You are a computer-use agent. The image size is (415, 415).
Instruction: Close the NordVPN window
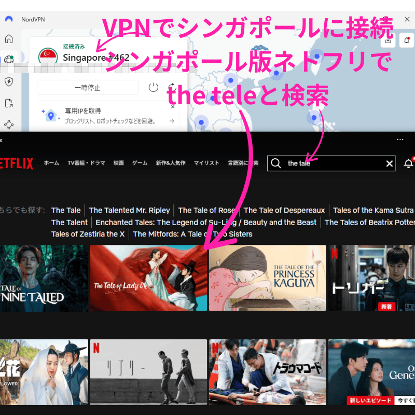point(407,19)
